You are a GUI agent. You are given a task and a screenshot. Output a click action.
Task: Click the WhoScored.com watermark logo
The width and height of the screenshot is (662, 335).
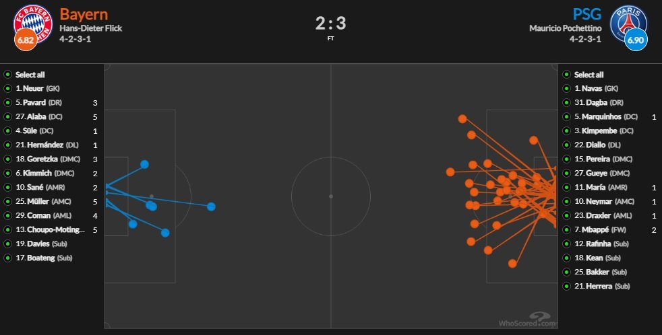pos(528,320)
